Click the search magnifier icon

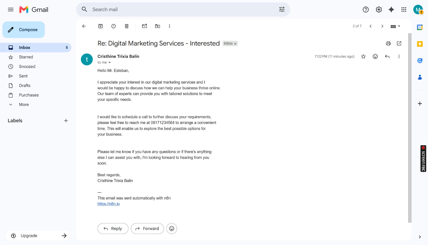point(85,10)
